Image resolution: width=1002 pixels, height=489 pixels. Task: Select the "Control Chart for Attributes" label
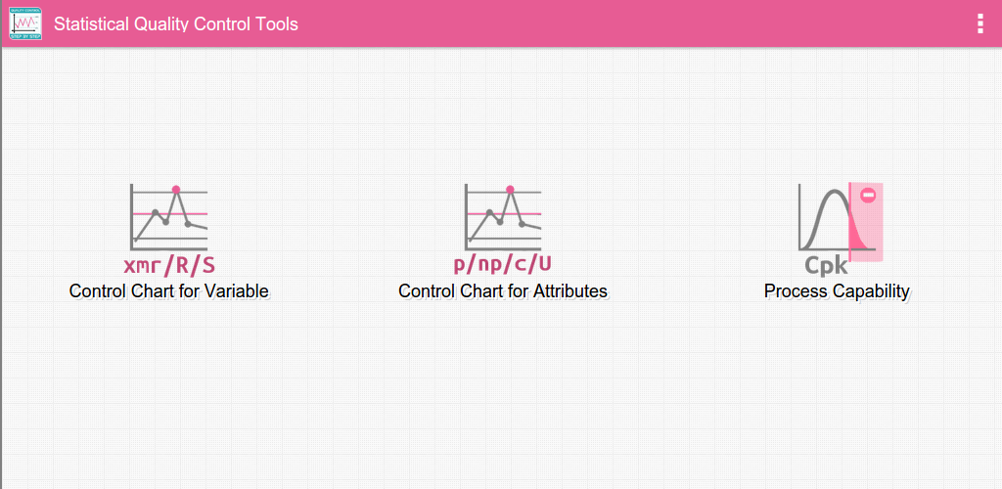(503, 291)
